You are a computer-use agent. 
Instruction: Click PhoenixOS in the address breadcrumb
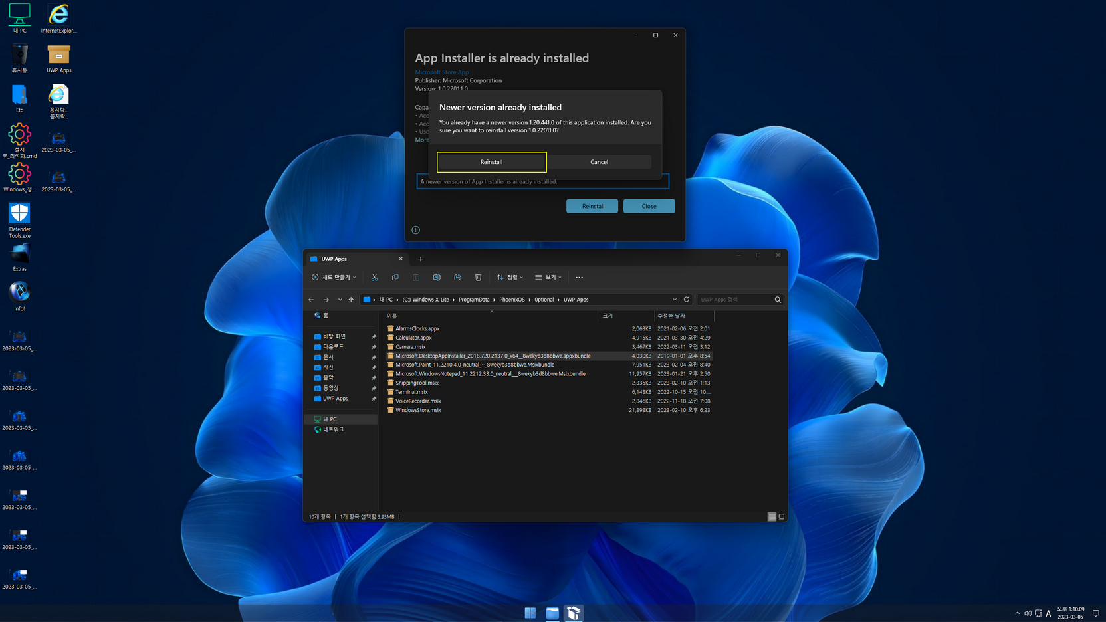click(x=512, y=300)
